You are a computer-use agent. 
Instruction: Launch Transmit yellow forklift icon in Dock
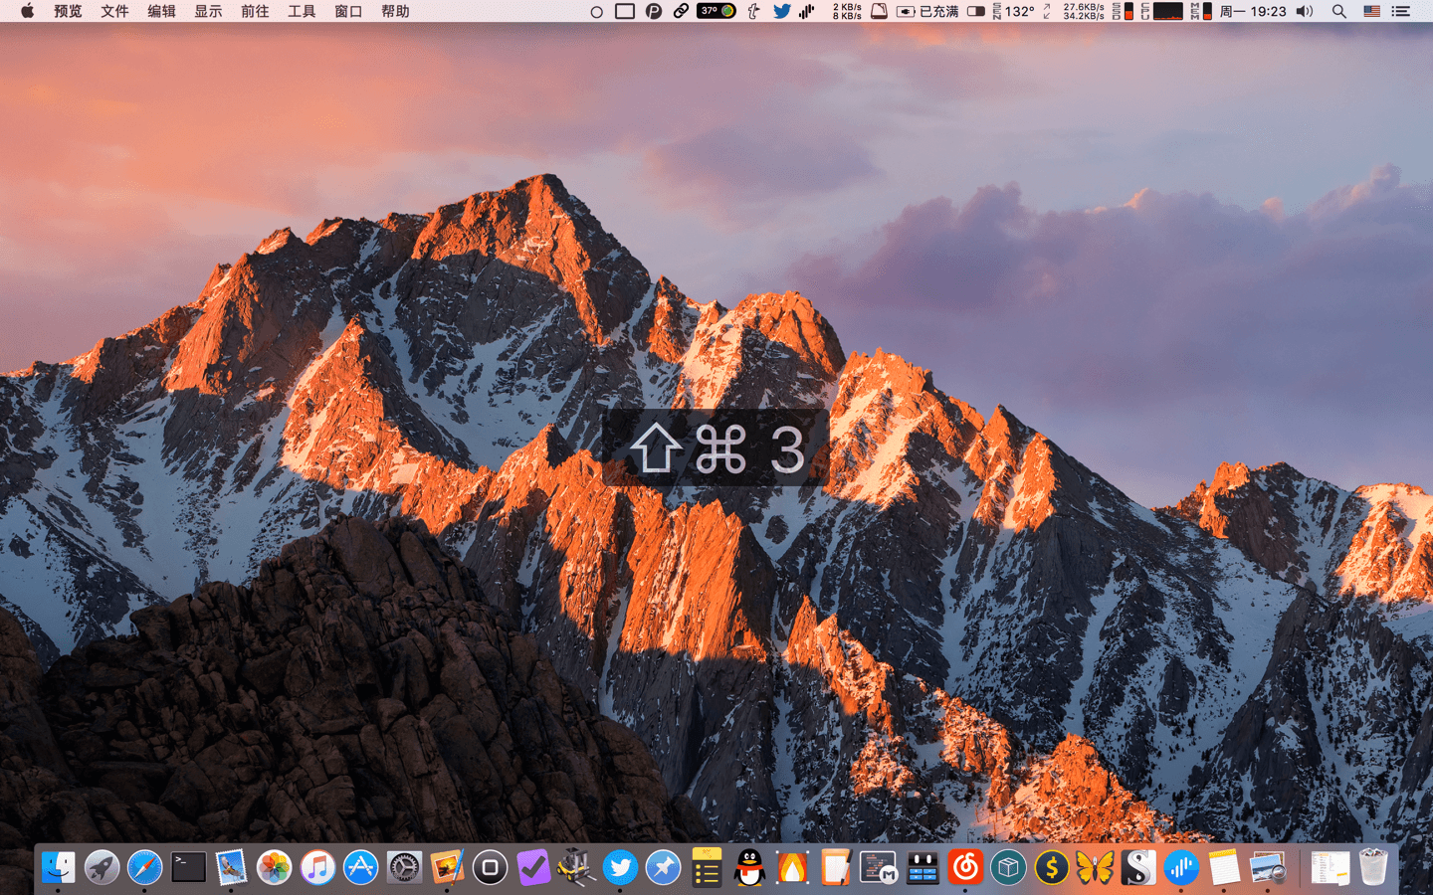tap(576, 867)
